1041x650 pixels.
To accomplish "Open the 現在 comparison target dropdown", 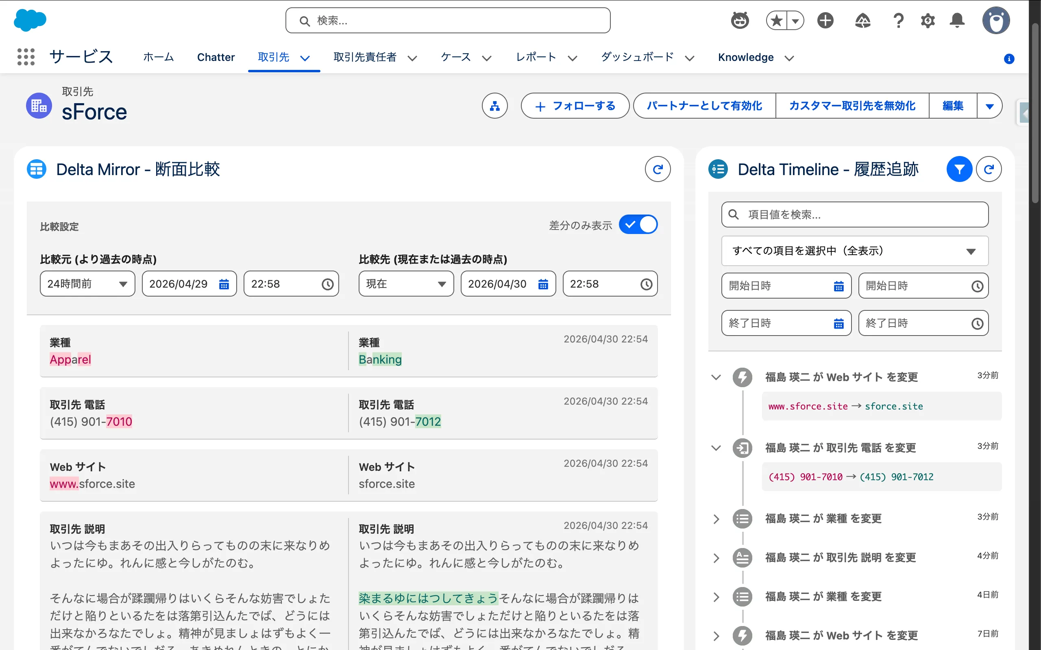I will (x=406, y=284).
